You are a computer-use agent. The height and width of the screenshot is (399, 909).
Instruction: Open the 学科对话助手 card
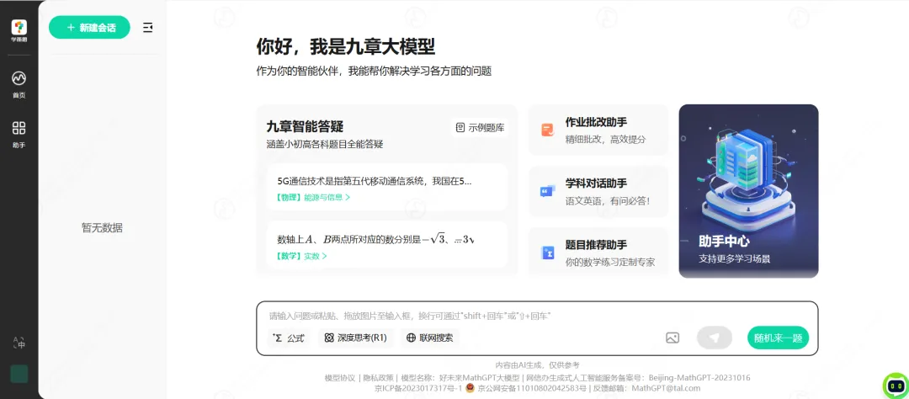[598, 191]
